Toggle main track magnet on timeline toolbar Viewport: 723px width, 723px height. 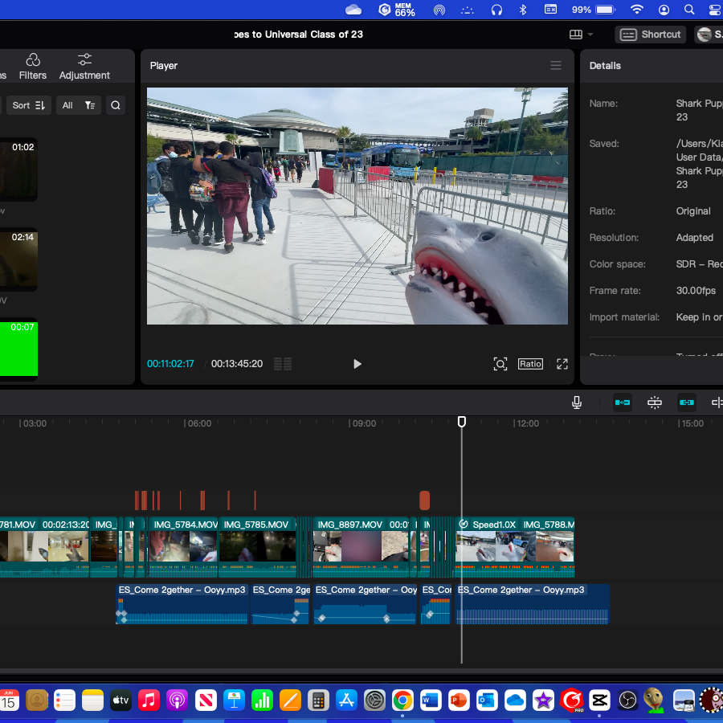pyautogui.click(x=623, y=402)
